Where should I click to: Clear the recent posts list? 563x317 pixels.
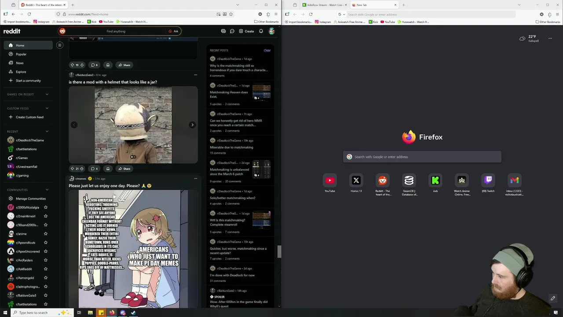click(x=267, y=50)
